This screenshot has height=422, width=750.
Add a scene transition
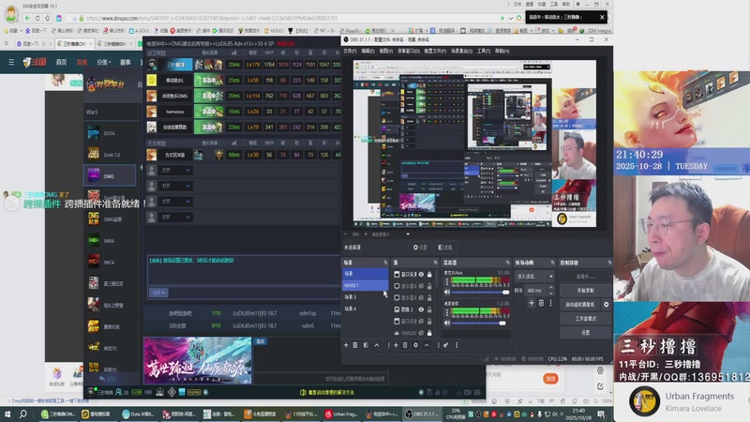click(x=532, y=303)
